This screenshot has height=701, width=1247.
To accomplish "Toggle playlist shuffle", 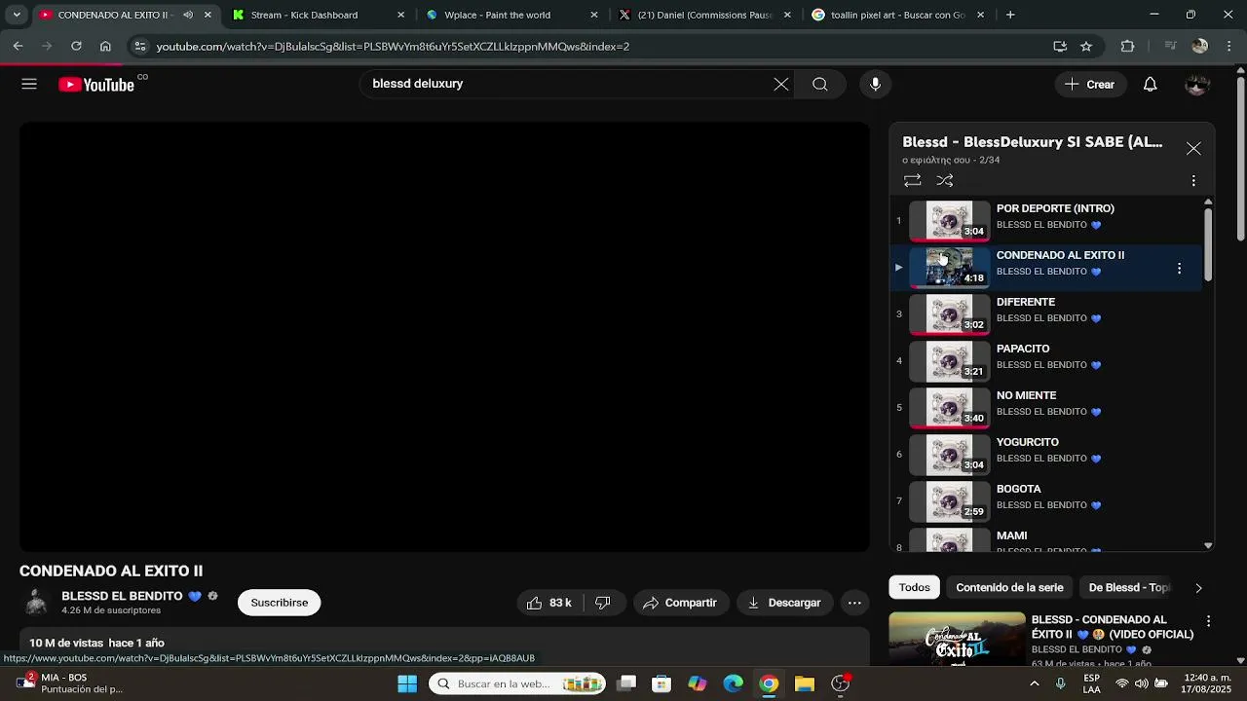I will 945,180.
